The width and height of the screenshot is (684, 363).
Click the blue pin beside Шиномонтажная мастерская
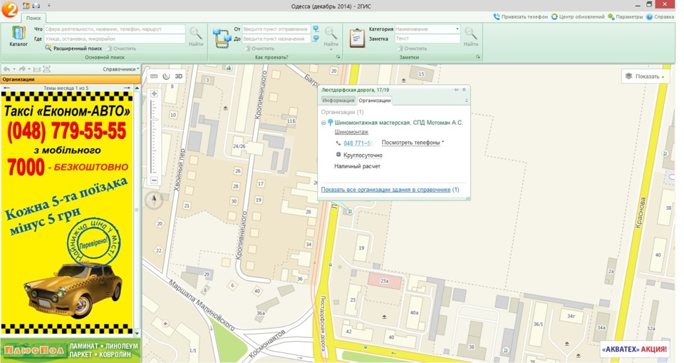330,123
